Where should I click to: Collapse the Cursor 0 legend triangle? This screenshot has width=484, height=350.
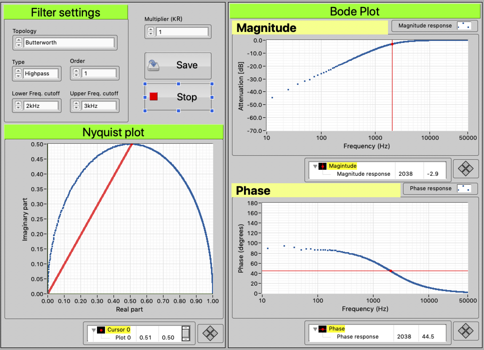[94, 330]
